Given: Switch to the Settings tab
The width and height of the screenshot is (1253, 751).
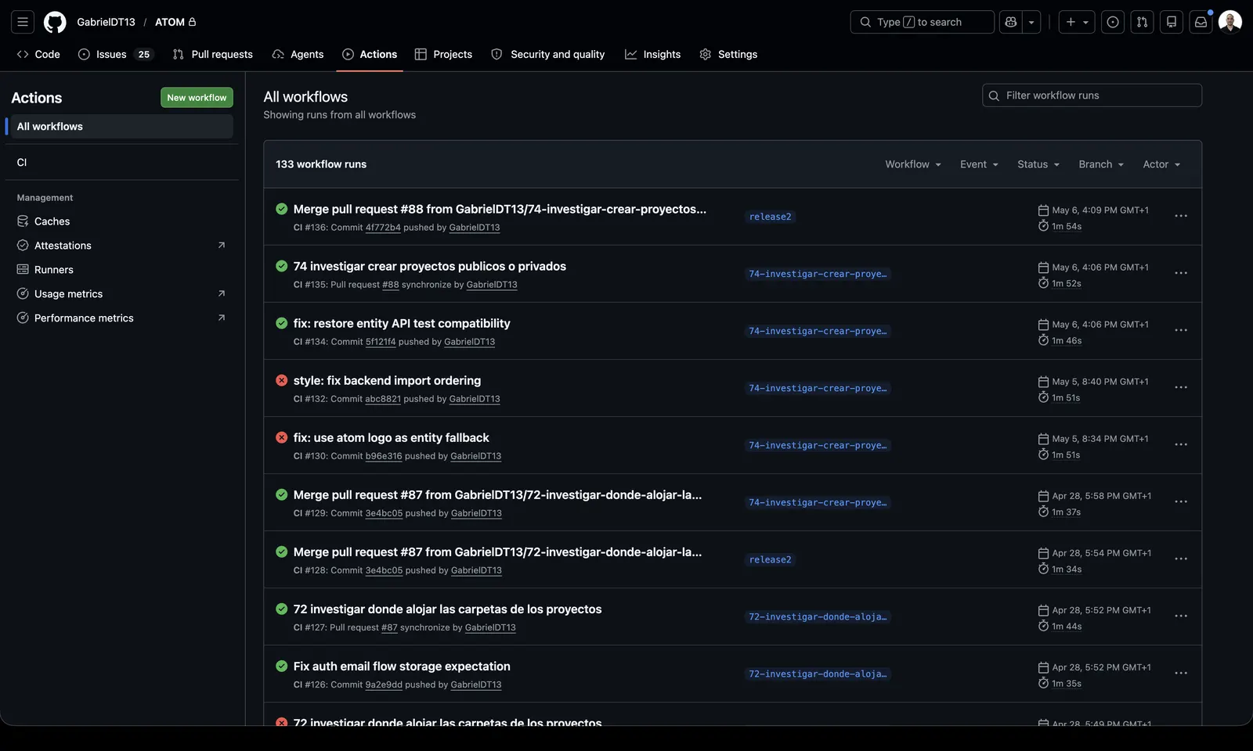Looking at the screenshot, I should click(728, 55).
